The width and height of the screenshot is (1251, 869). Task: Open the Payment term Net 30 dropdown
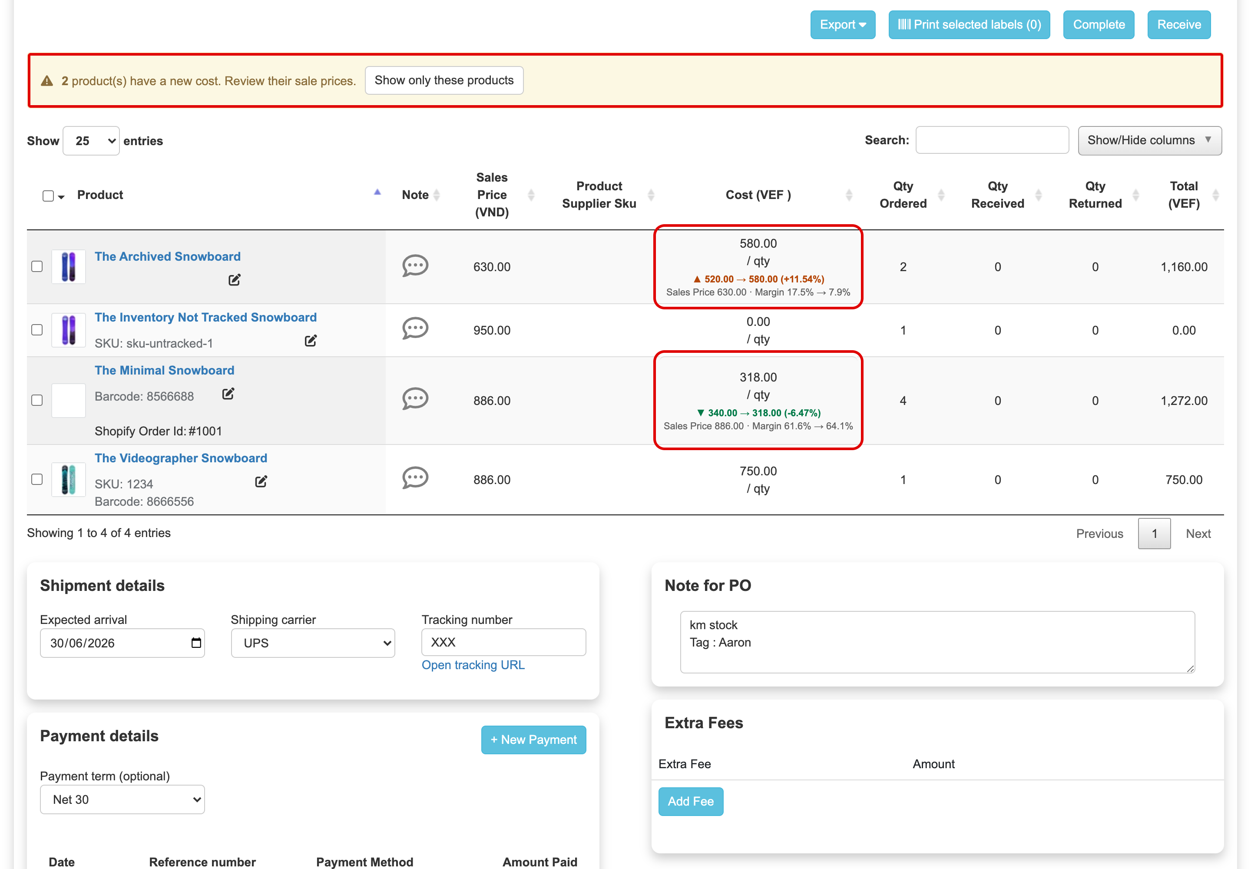click(122, 799)
